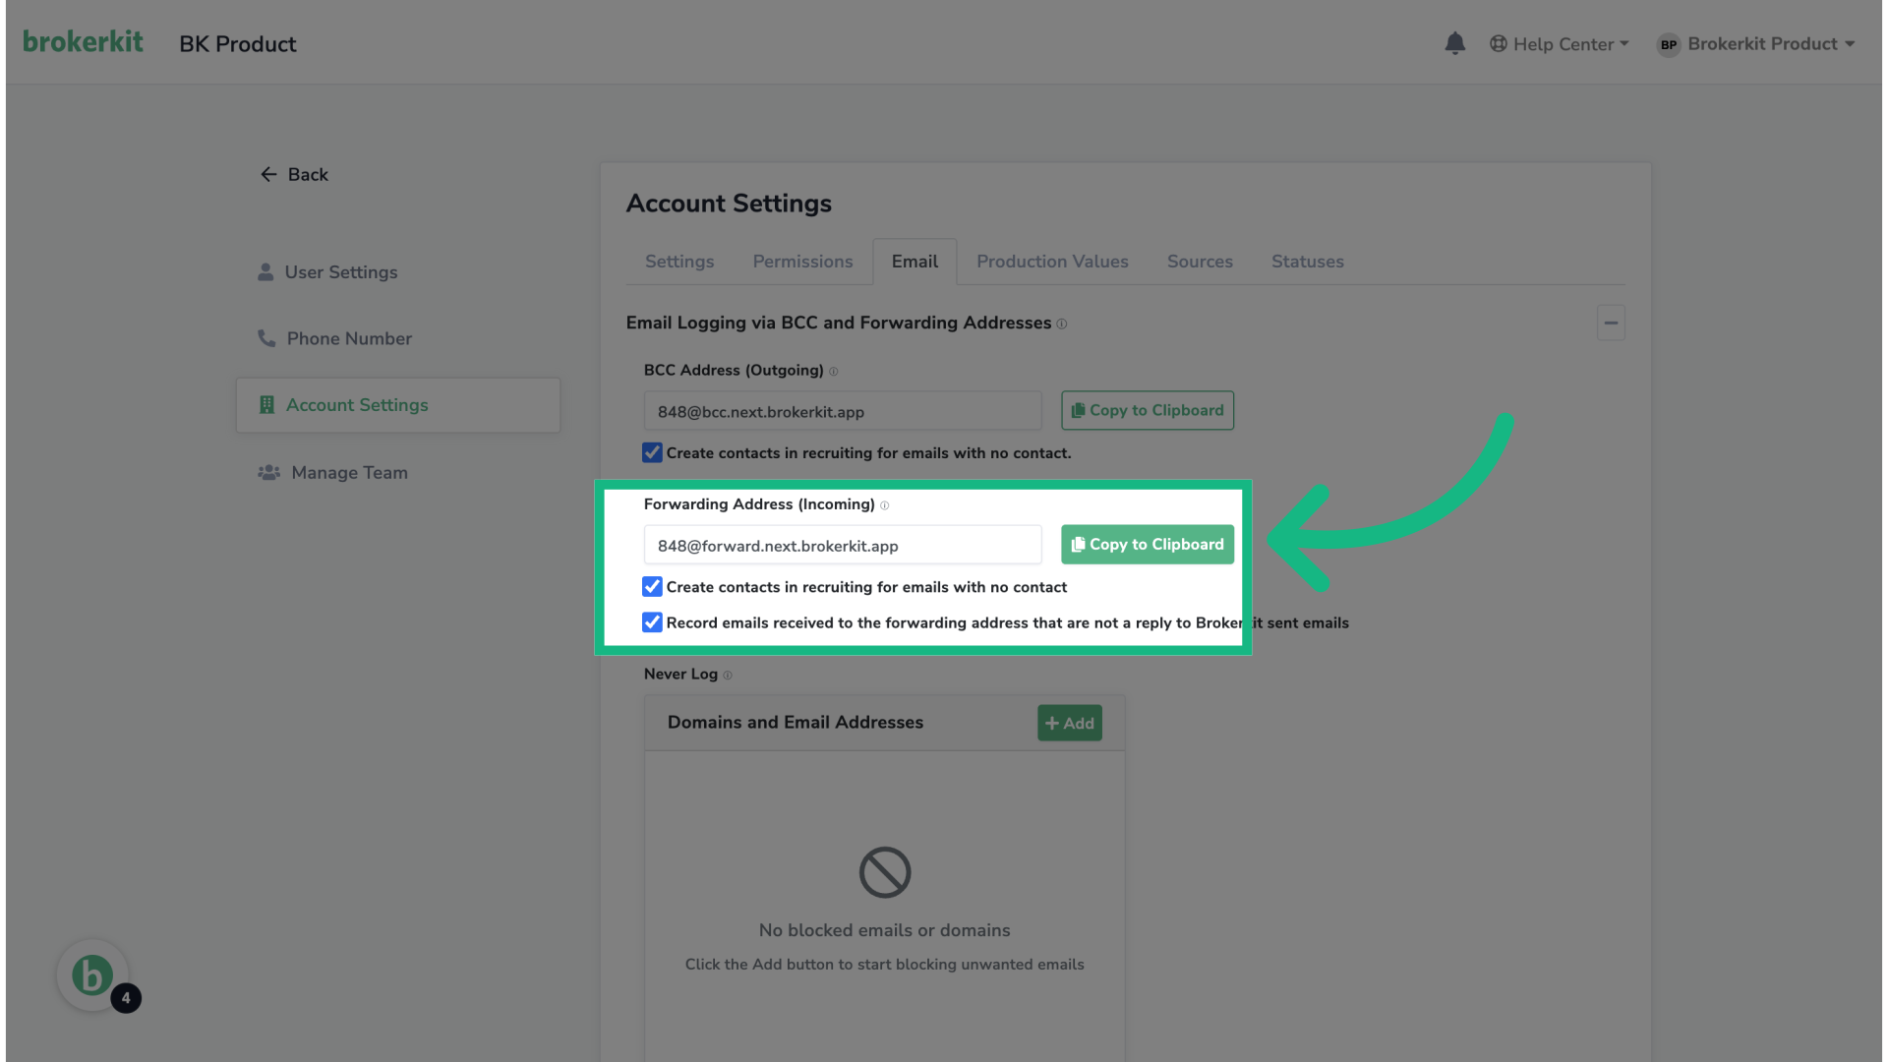Select the Email tab
The width and height of the screenshot is (1888, 1062).
pos(914,262)
